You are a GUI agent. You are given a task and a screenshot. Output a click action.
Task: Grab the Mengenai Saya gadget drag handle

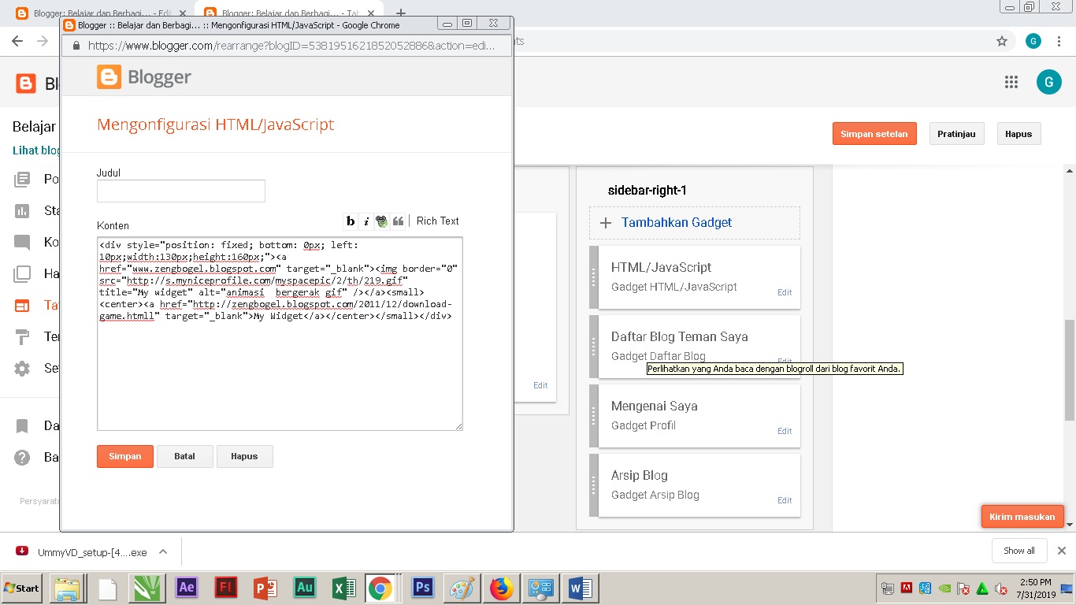pos(594,416)
